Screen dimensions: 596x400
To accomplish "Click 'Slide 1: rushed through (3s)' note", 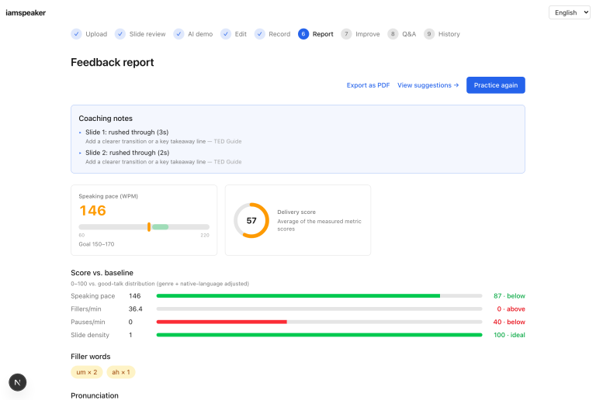I will [x=127, y=132].
